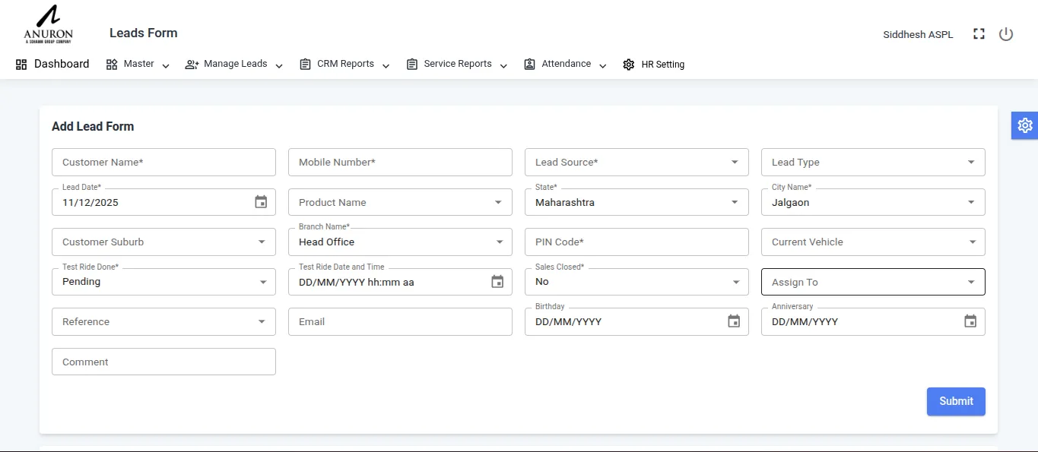1038x452 pixels.
Task: Submit the Add Lead form
Action: click(955, 401)
